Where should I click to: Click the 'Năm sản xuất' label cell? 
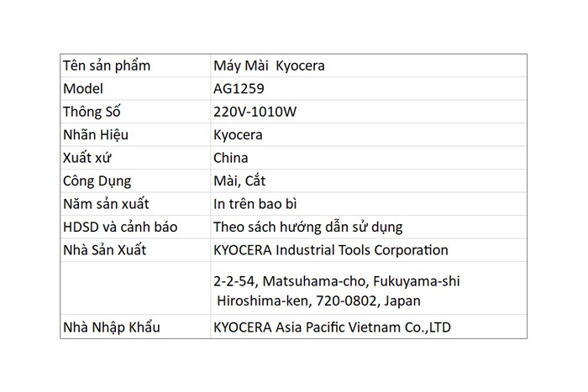point(135,204)
